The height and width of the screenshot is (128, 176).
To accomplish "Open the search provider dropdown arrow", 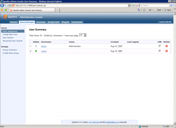I will [174, 5].
